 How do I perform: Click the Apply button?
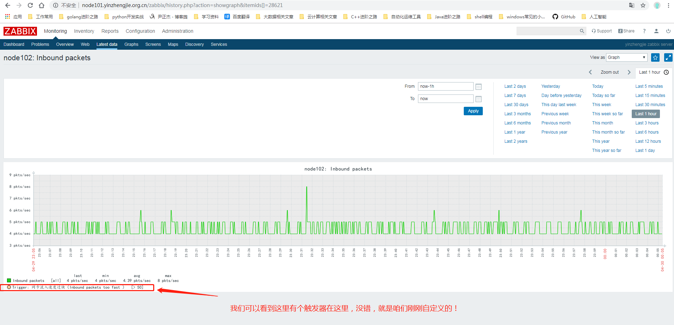click(x=473, y=111)
